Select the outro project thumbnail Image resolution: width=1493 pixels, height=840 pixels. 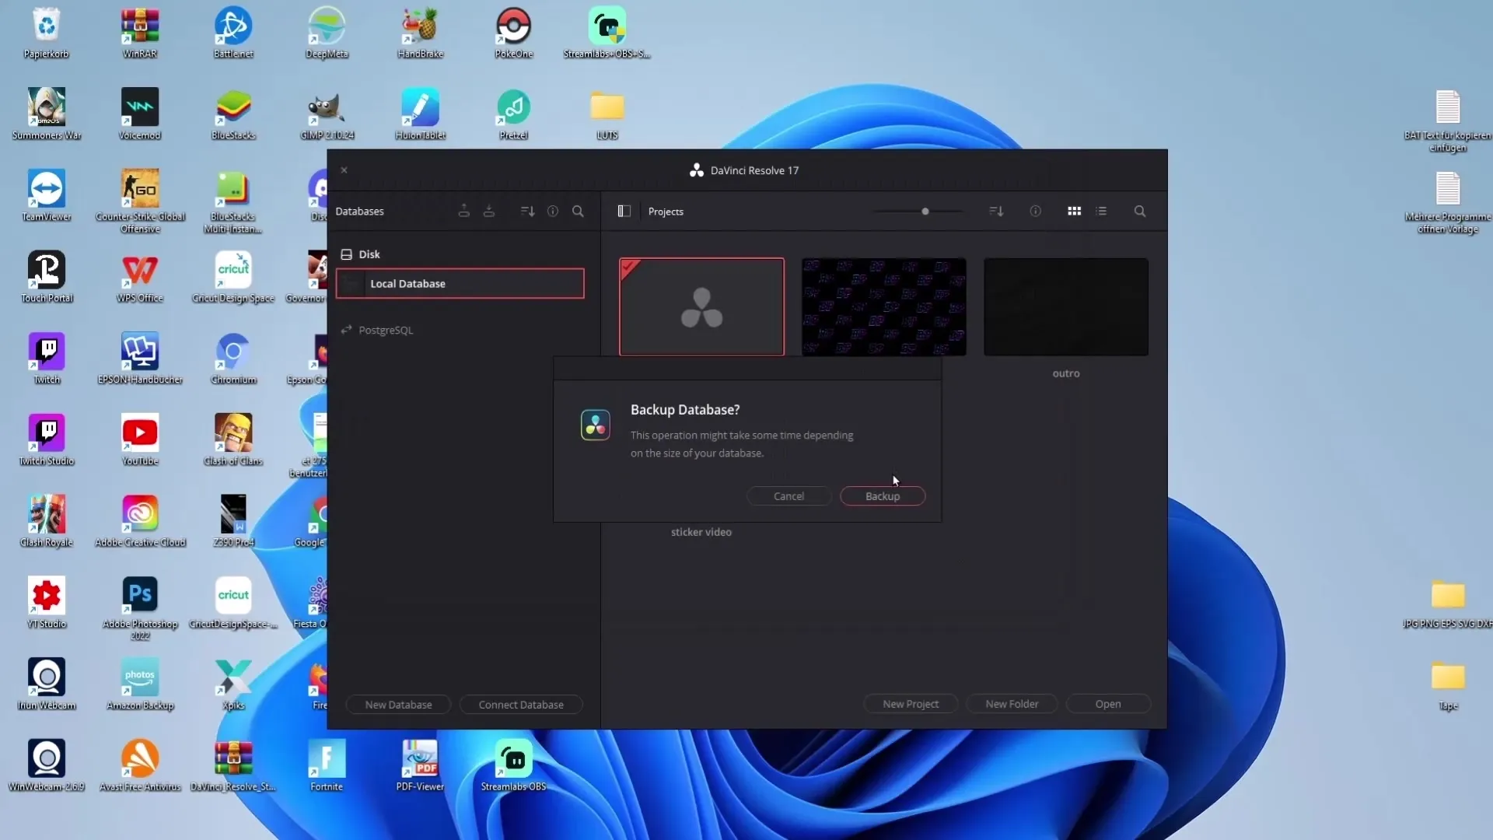1065,306
